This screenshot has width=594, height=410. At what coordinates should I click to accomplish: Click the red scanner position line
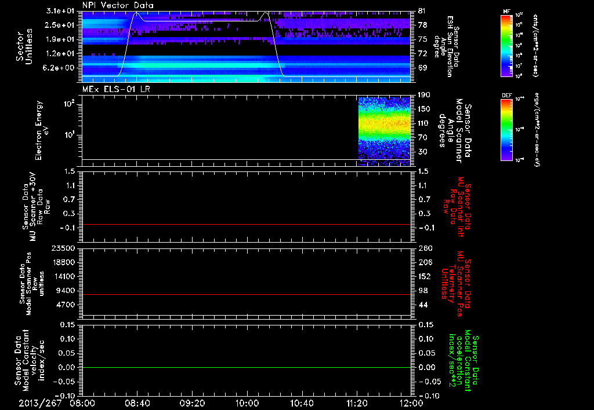tap(247, 295)
